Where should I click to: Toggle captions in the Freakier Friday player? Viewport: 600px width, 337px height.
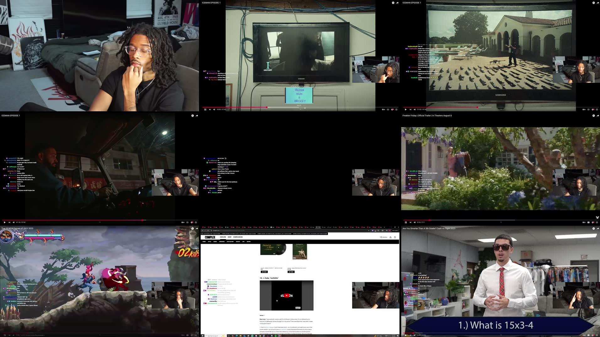coord(588,222)
